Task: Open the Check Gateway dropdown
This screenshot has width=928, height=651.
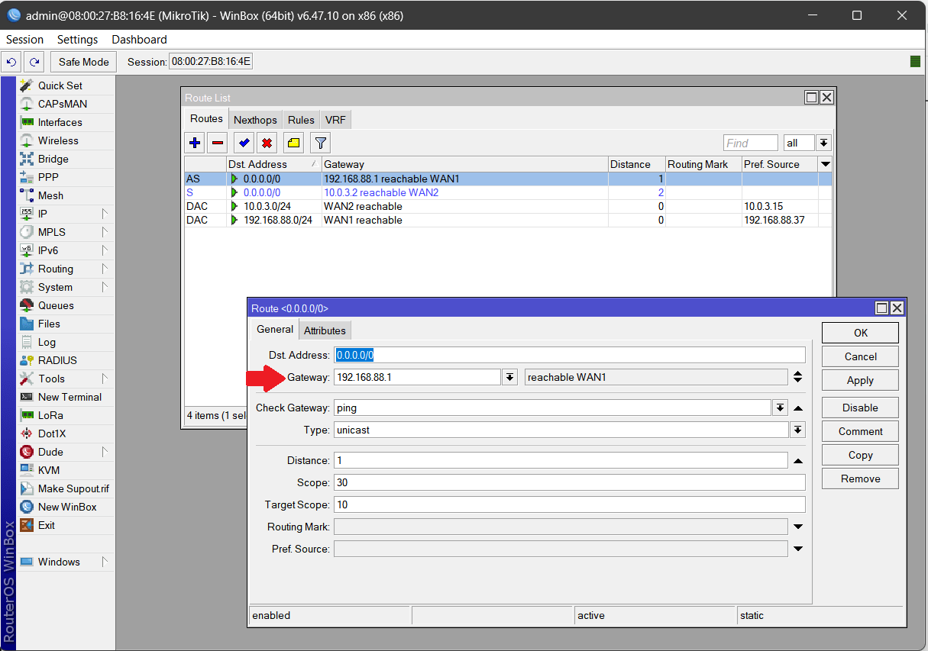Action: [779, 408]
